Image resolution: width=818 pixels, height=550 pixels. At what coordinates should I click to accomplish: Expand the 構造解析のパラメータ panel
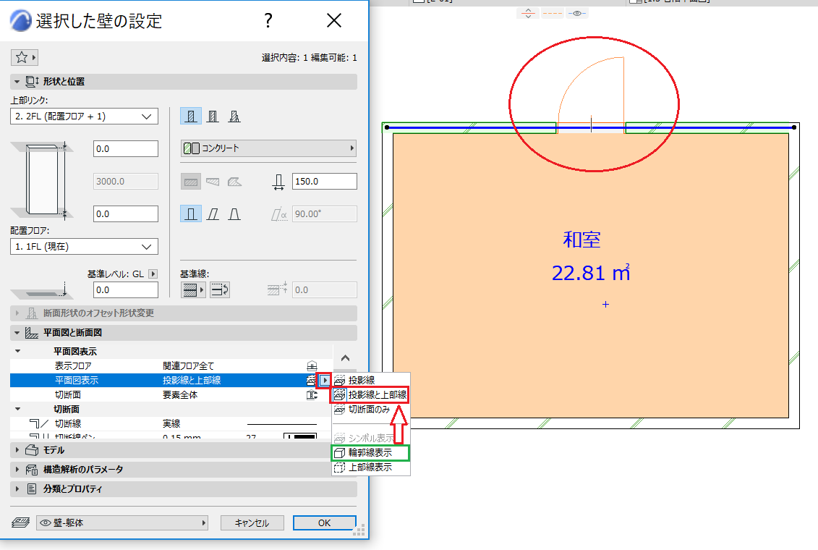(x=17, y=469)
